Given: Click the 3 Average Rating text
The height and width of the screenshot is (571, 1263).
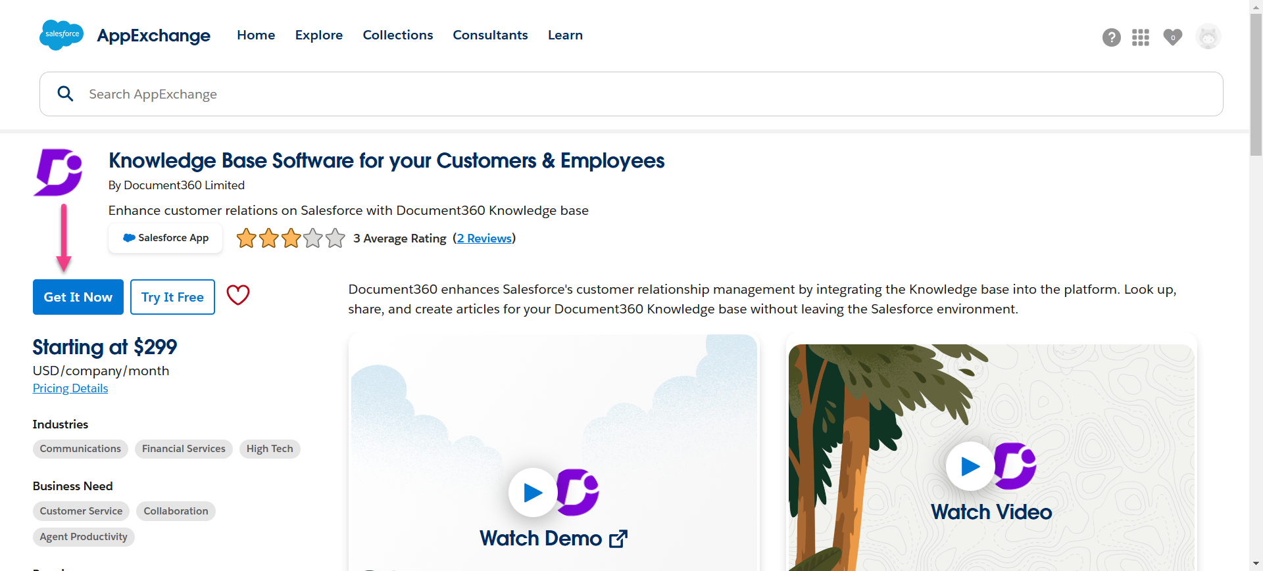Looking at the screenshot, I should tap(400, 239).
